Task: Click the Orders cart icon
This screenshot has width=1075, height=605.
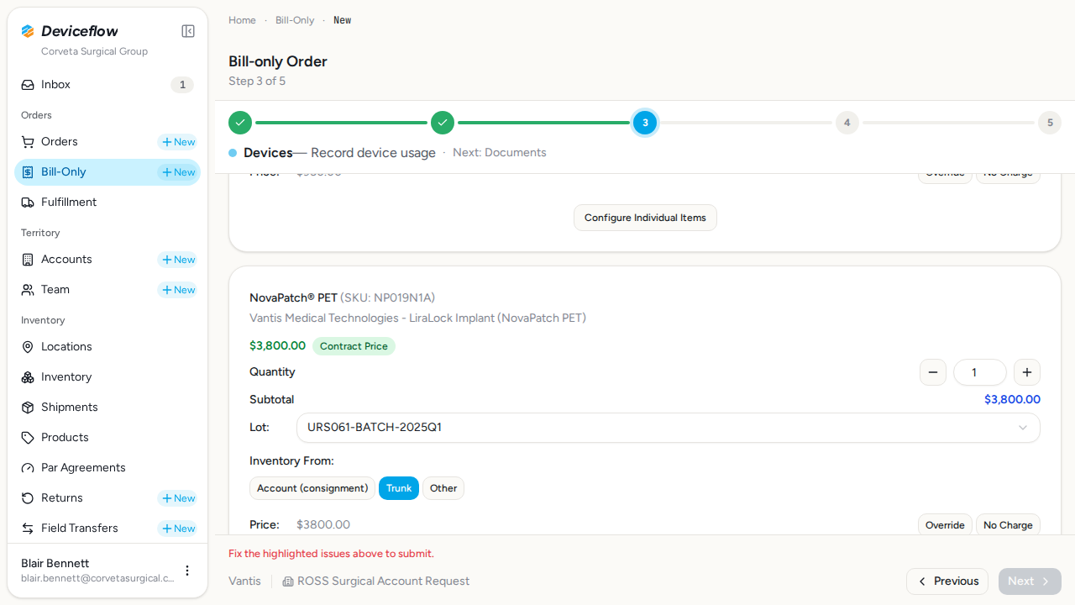Action: click(x=28, y=142)
